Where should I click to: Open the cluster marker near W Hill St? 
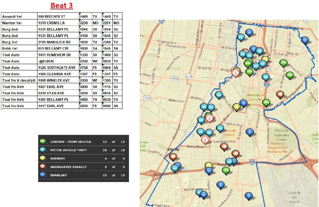point(235,73)
